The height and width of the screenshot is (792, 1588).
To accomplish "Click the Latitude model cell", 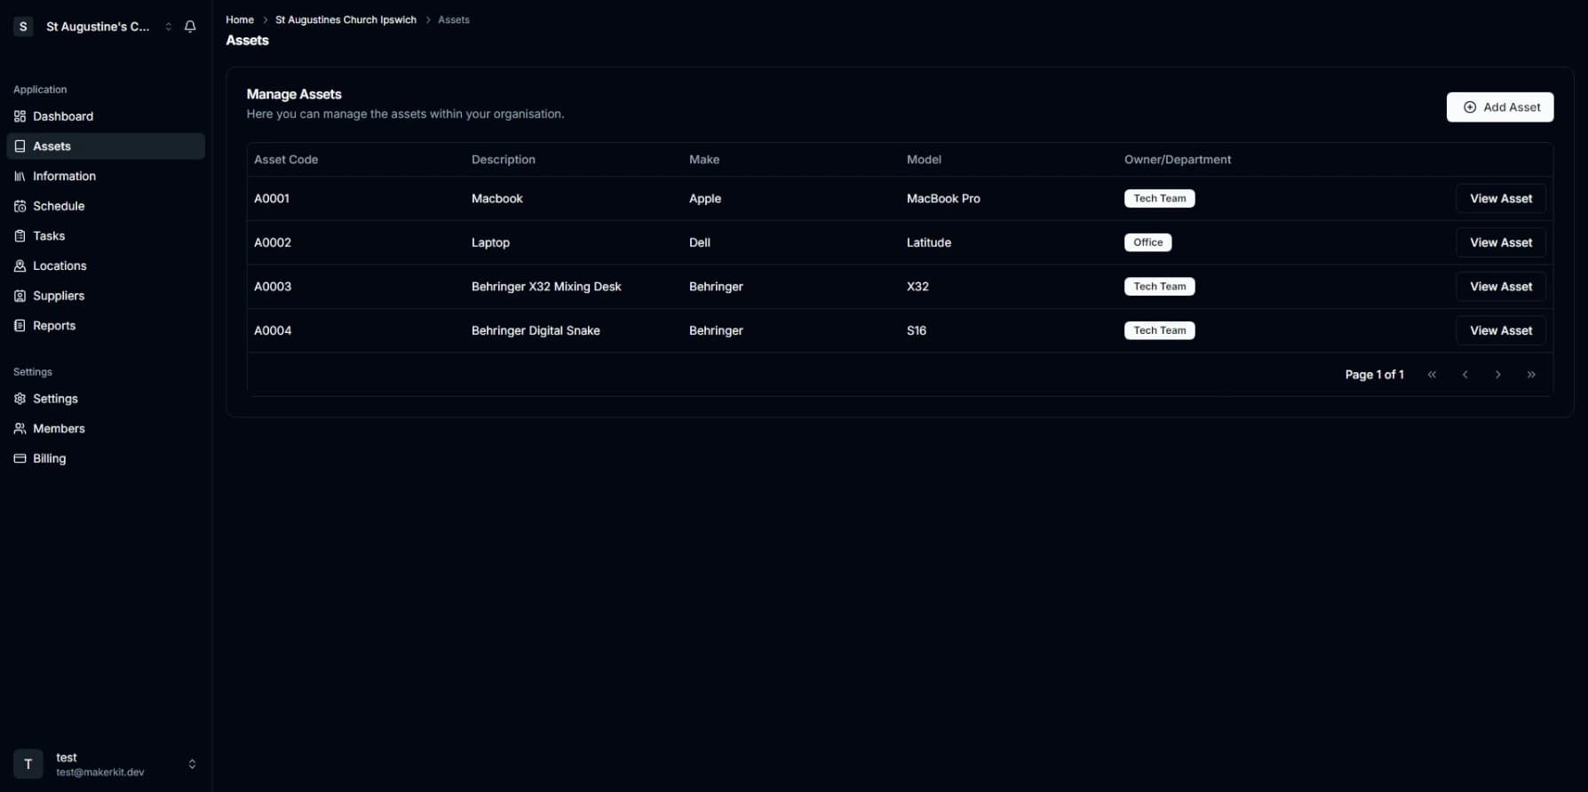I will click(x=929, y=242).
